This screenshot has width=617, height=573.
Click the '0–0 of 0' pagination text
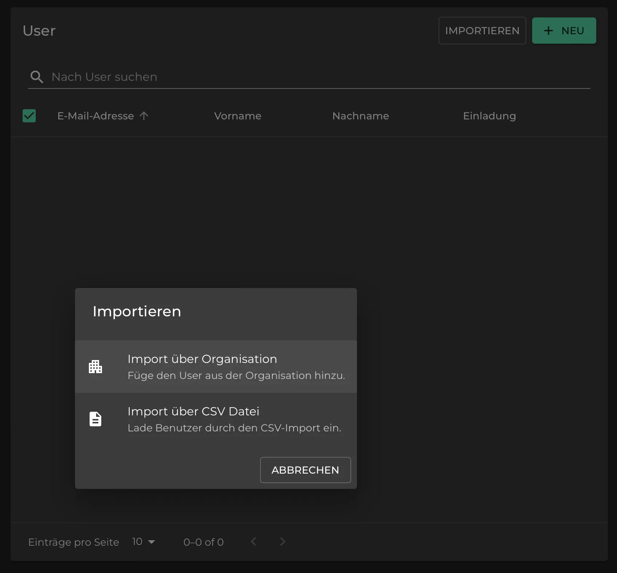click(203, 542)
